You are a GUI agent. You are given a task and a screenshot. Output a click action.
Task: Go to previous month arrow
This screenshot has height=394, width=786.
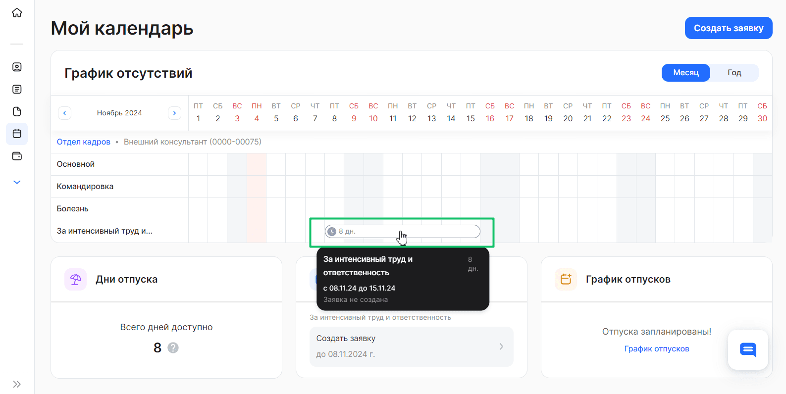coord(64,113)
